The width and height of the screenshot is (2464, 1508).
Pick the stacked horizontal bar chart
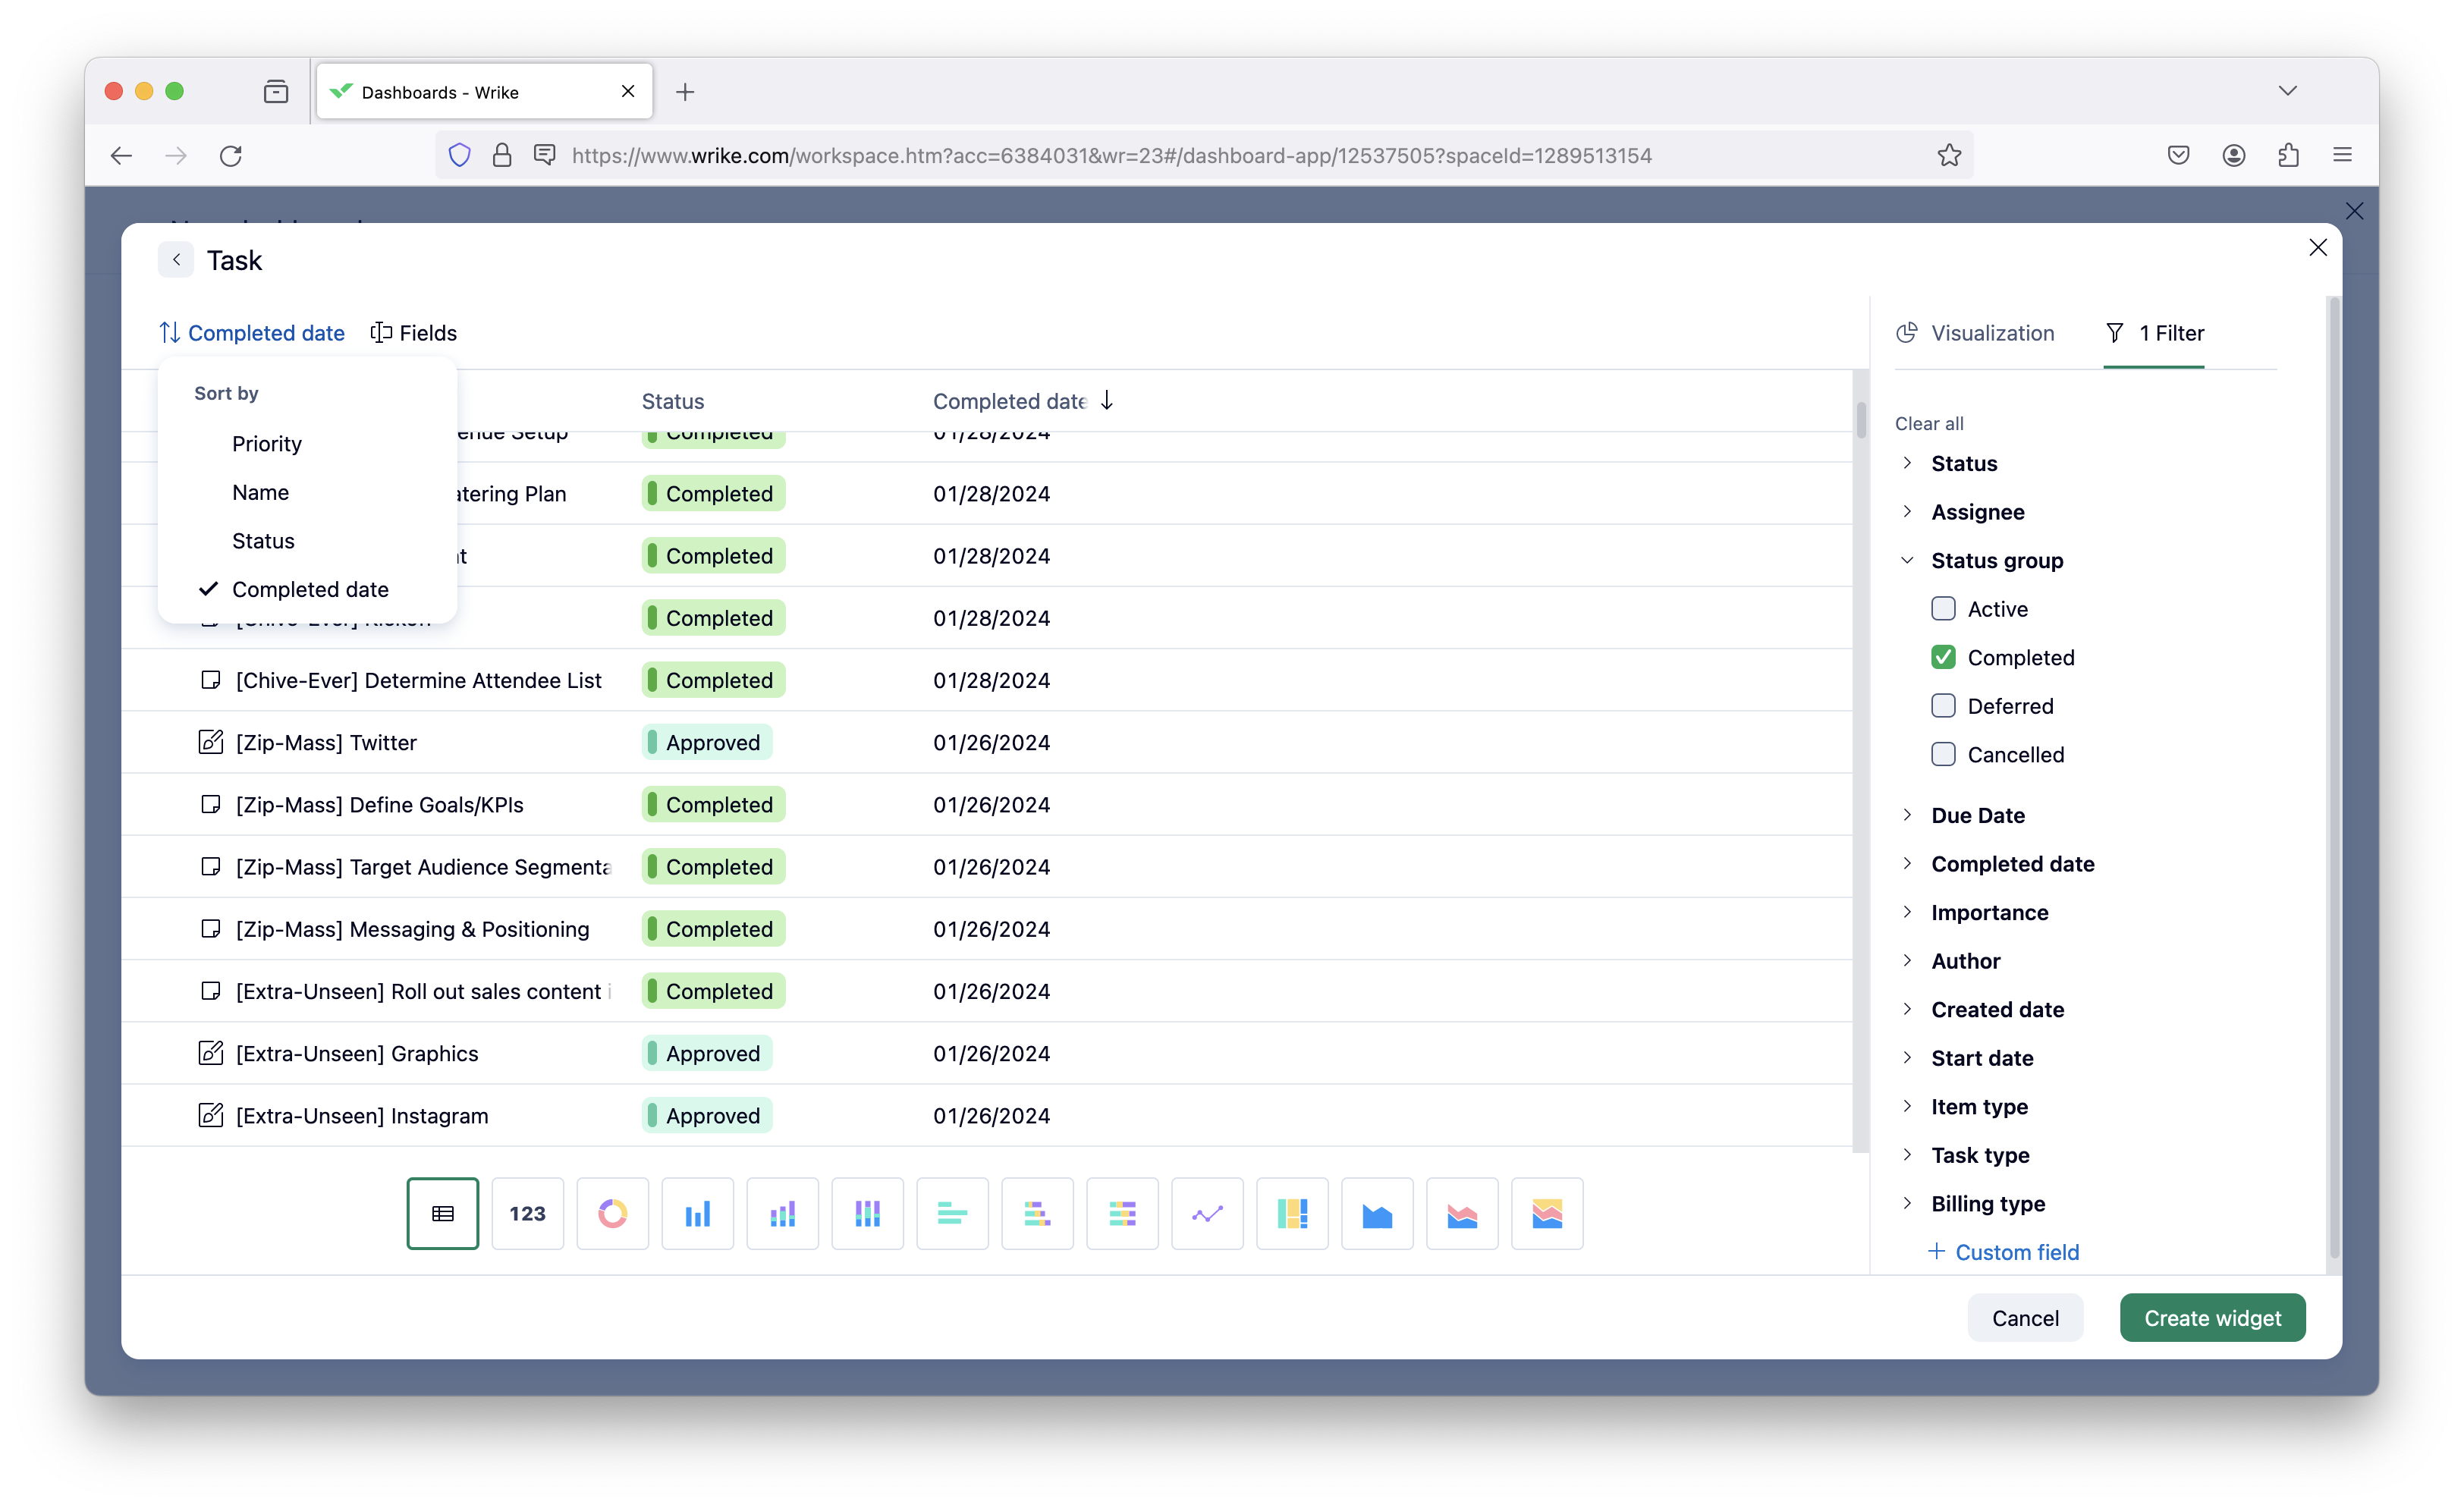click(1037, 1213)
